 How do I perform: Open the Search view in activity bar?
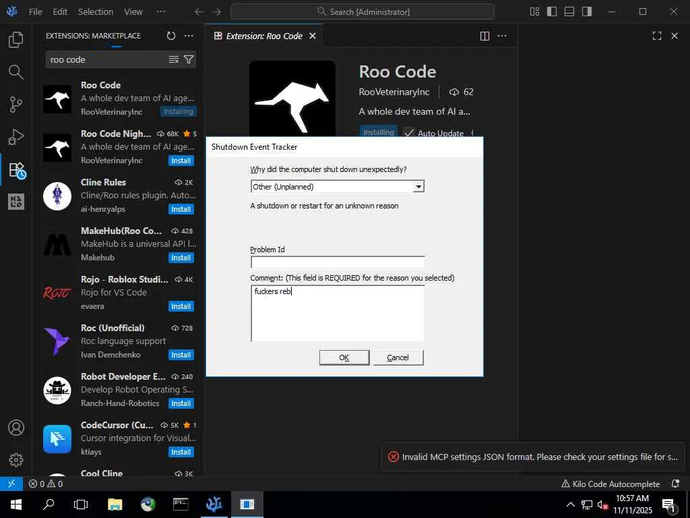[16, 71]
